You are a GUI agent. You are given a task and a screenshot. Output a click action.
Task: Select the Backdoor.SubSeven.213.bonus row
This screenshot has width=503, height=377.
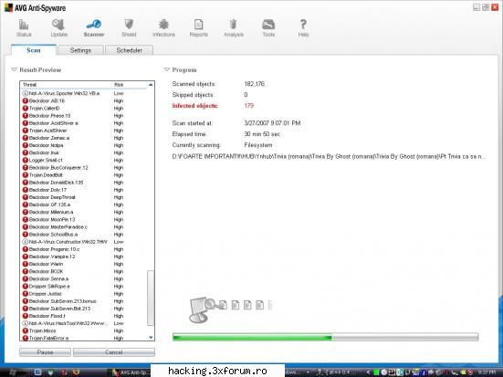click(84, 301)
